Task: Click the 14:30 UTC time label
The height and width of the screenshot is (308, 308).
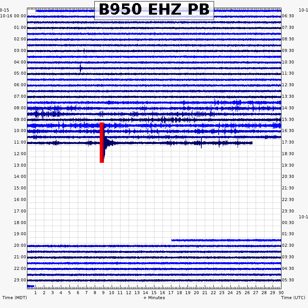Action: (288, 108)
